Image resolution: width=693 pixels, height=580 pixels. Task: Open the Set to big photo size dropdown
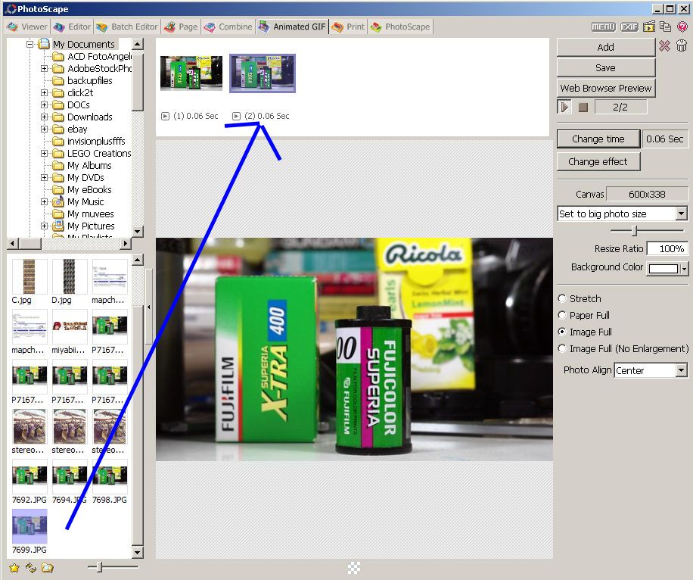click(x=682, y=214)
